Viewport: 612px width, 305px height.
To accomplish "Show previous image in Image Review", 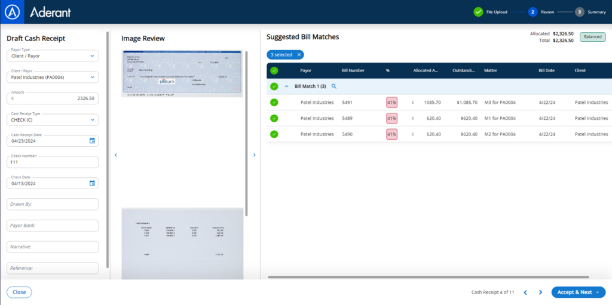I will pyautogui.click(x=115, y=155).
